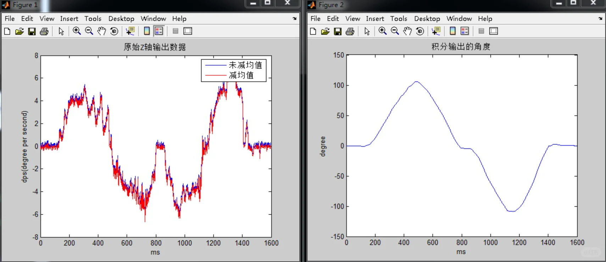Image resolution: width=606 pixels, height=262 pixels.
Task: Click the MATLAB logo in Figure 1 title bar
Action: pyautogui.click(x=6, y=5)
